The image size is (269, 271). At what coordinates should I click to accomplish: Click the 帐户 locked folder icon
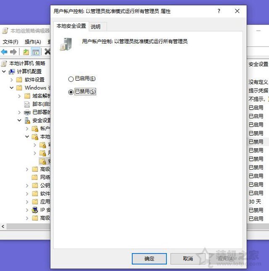[35, 129]
